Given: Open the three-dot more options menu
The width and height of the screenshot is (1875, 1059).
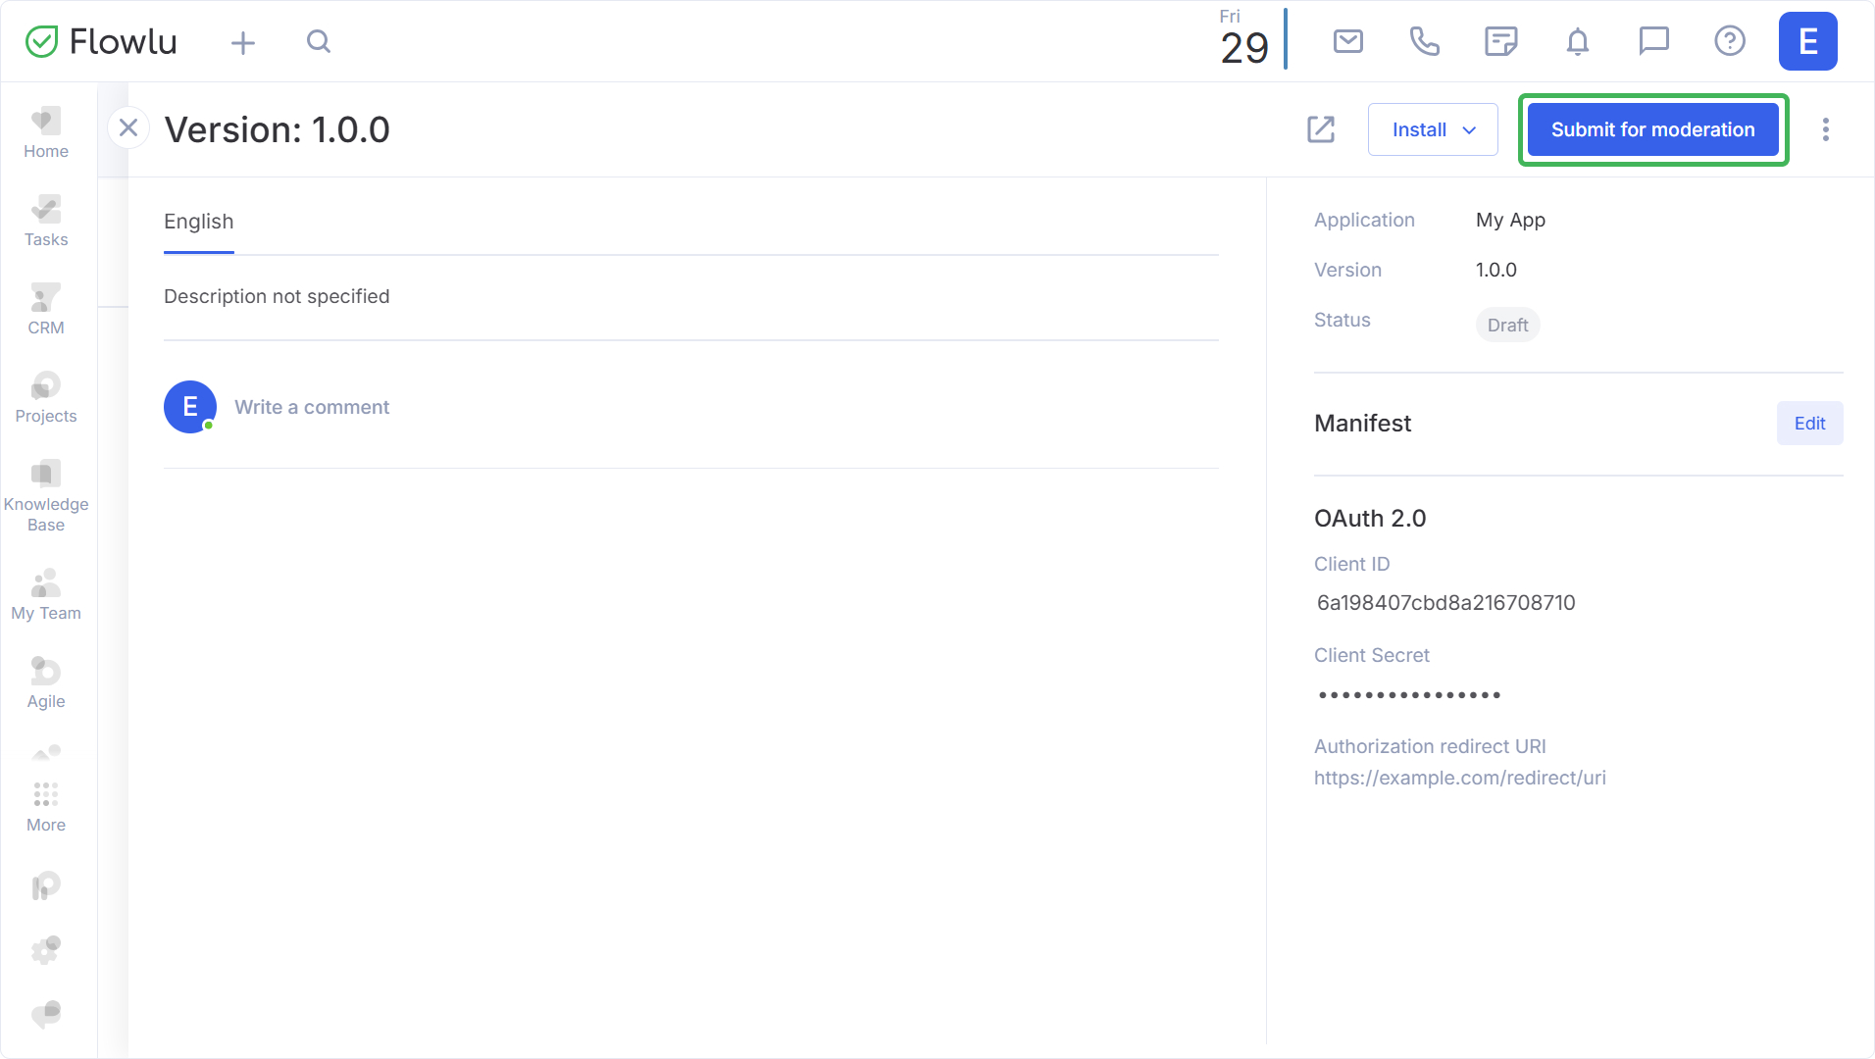Looking at the screenshot, I should coord(1826,129).
